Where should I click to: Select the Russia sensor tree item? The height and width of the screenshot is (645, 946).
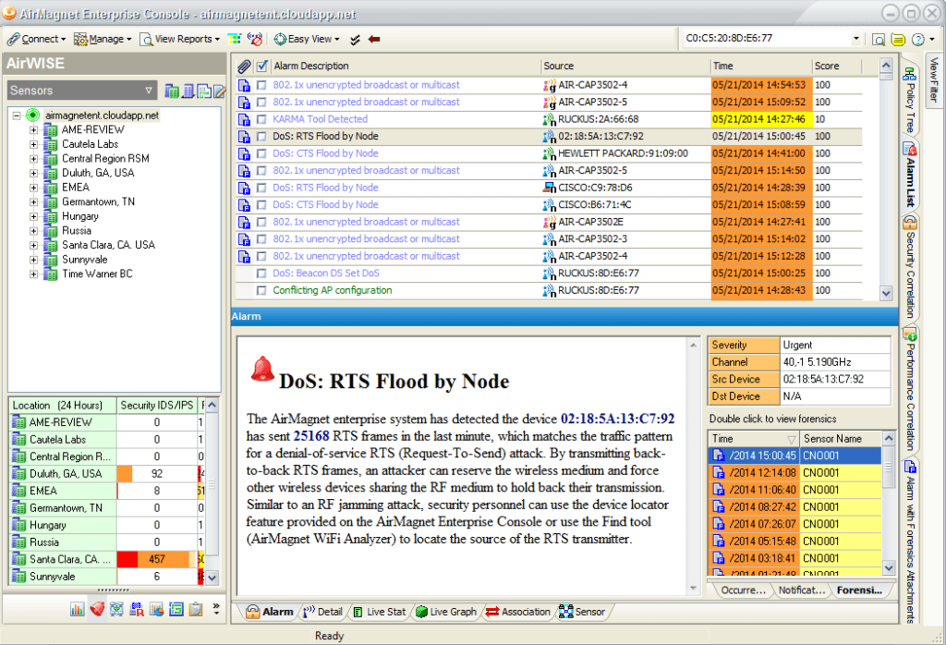point(77,231)
